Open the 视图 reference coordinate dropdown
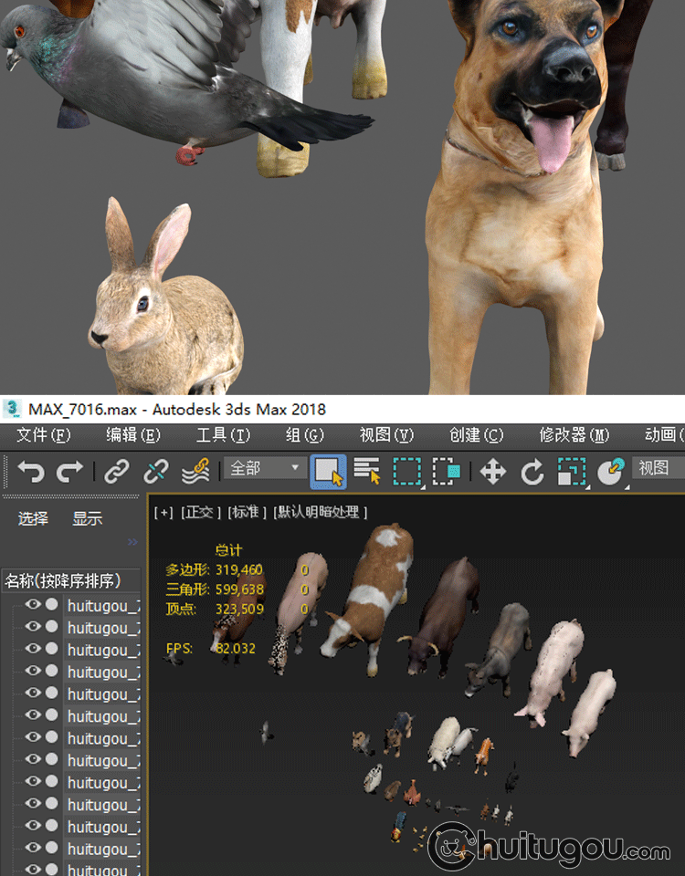Viewport: 685px width, 876px height. coord(658,468)
